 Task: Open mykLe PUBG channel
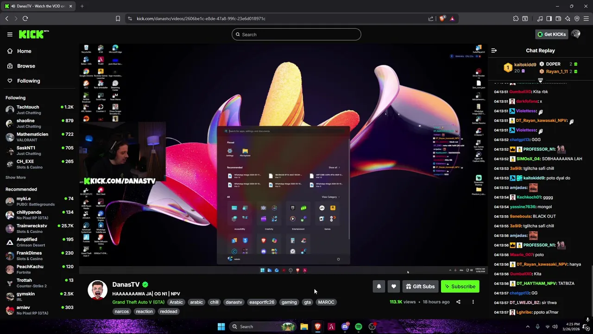pos(39,201)
